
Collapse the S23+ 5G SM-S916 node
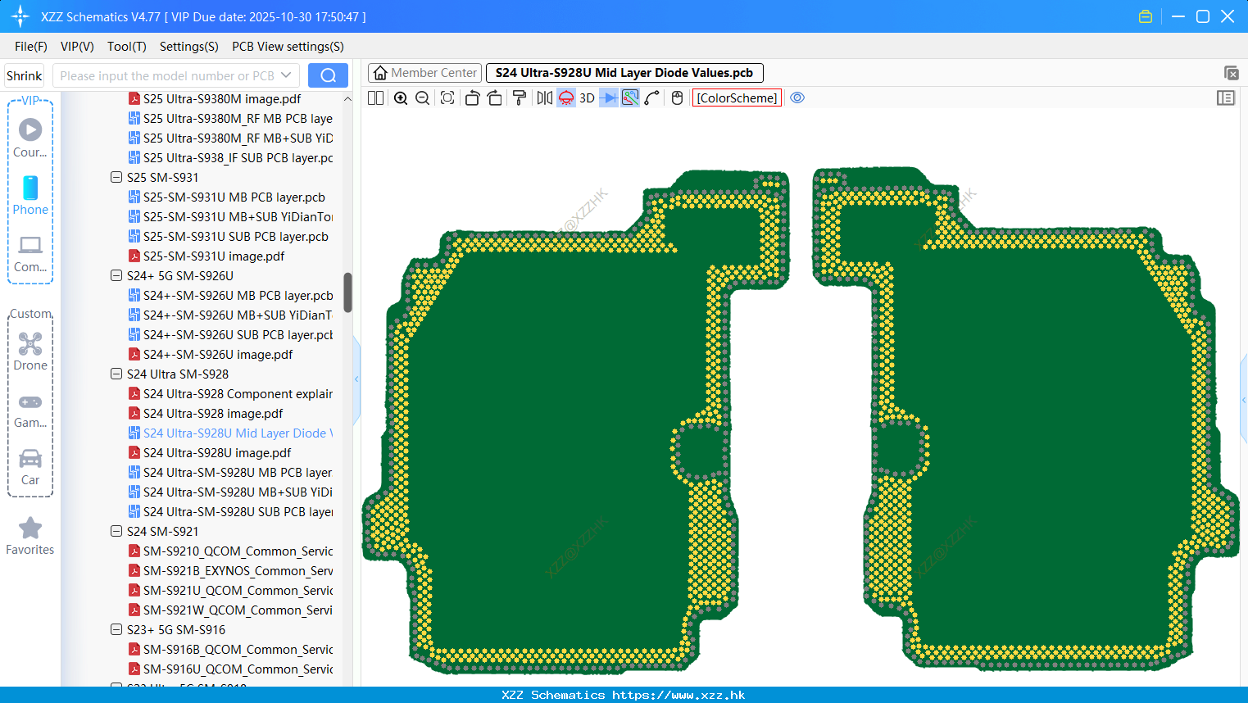[x=116, y=629]
